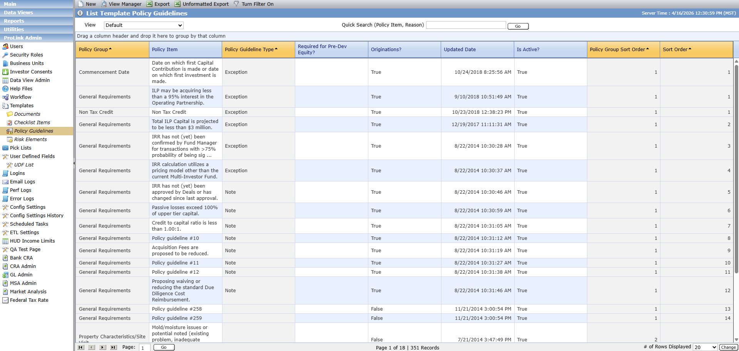739x351 pixels.
Task: Click the Security Roles key icon
Action: pos(5,55)
